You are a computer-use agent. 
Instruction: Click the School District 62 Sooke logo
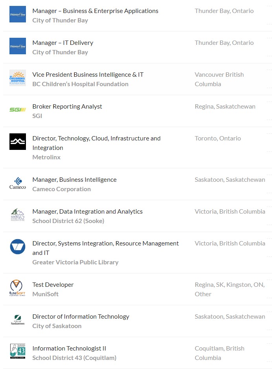tap(18, 215)
